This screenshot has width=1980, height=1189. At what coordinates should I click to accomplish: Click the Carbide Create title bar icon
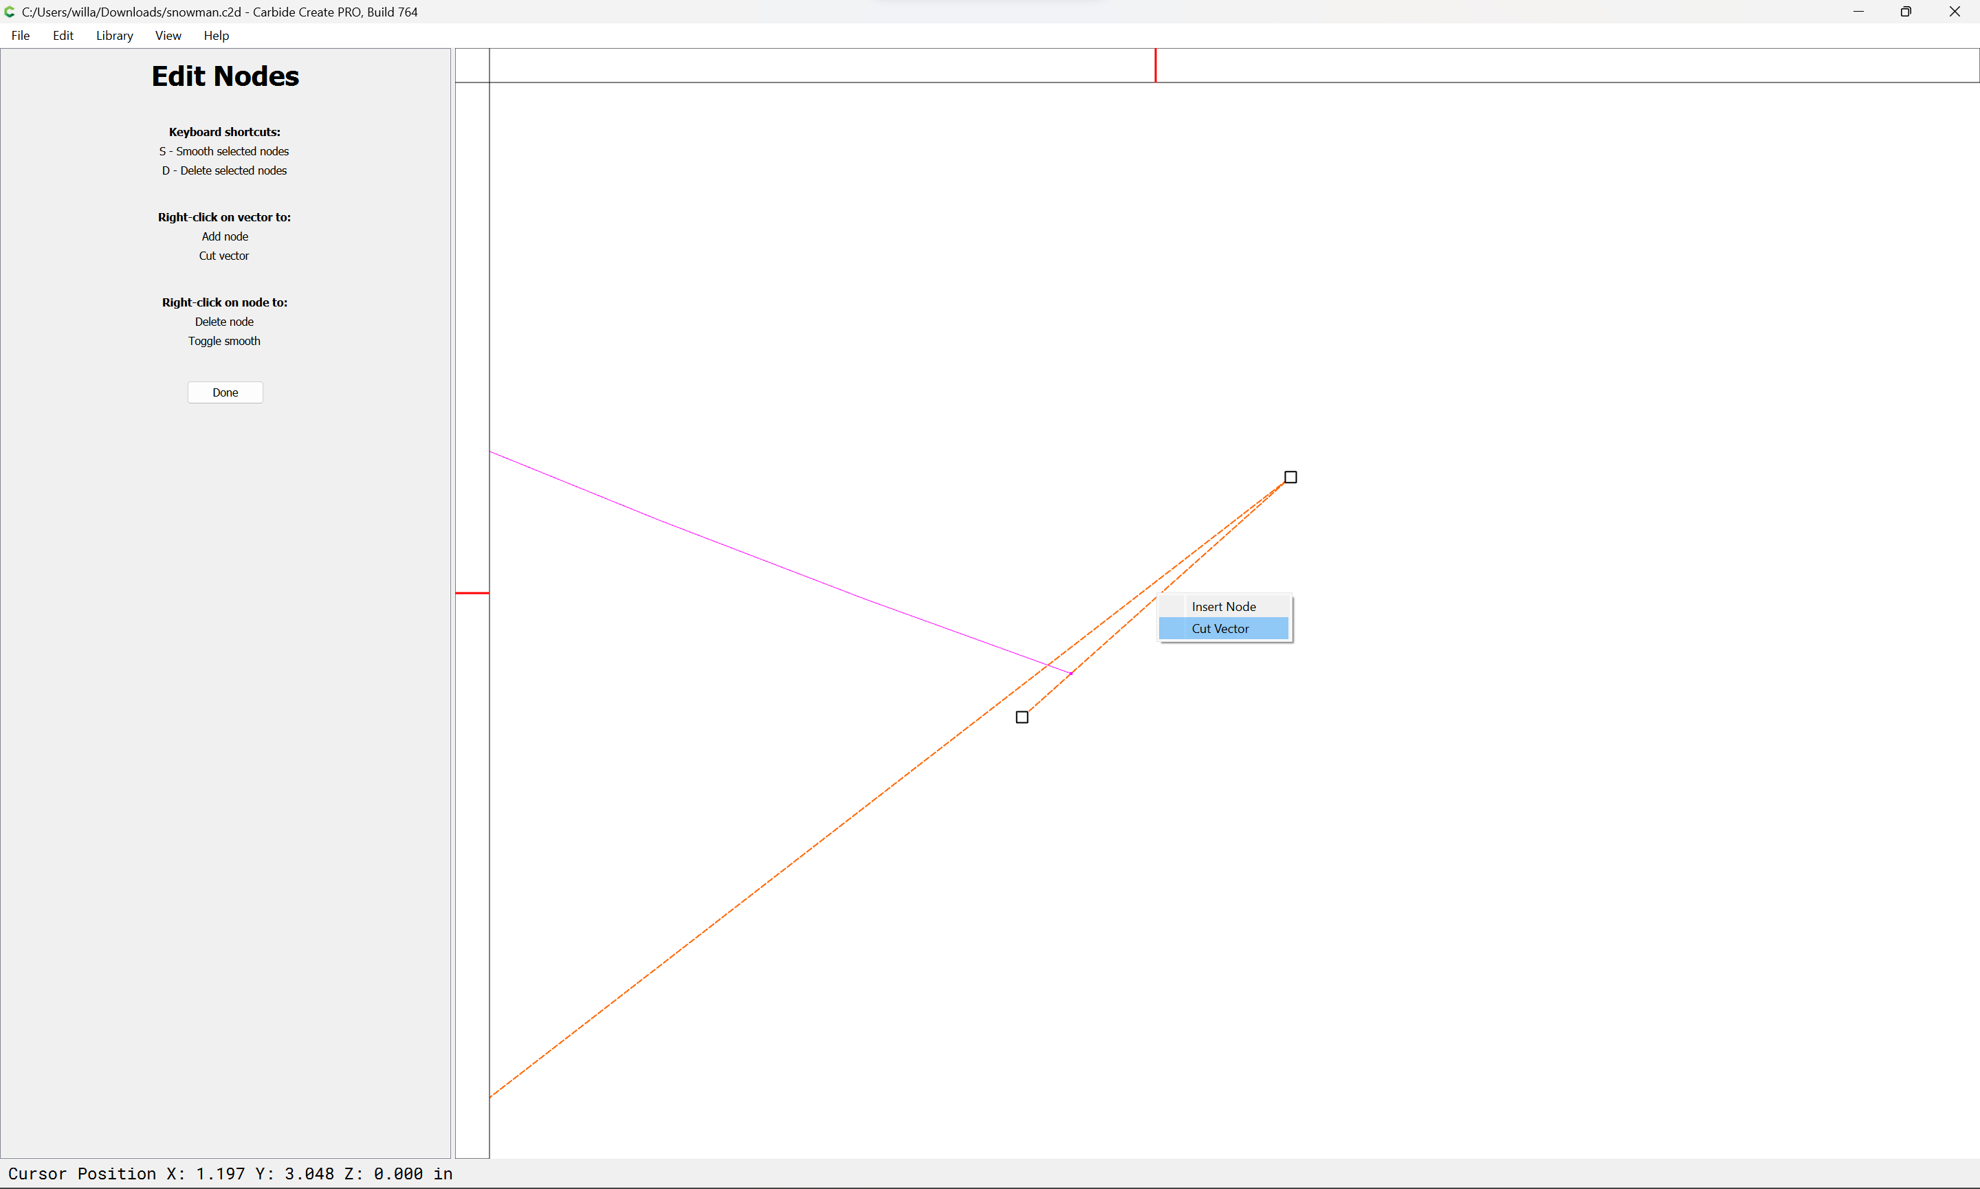[10, 12]
